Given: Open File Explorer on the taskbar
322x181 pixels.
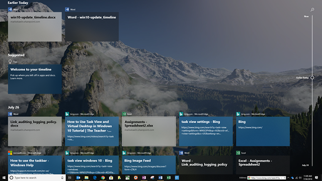Looking at the screenshot, I should pos(87,177).
